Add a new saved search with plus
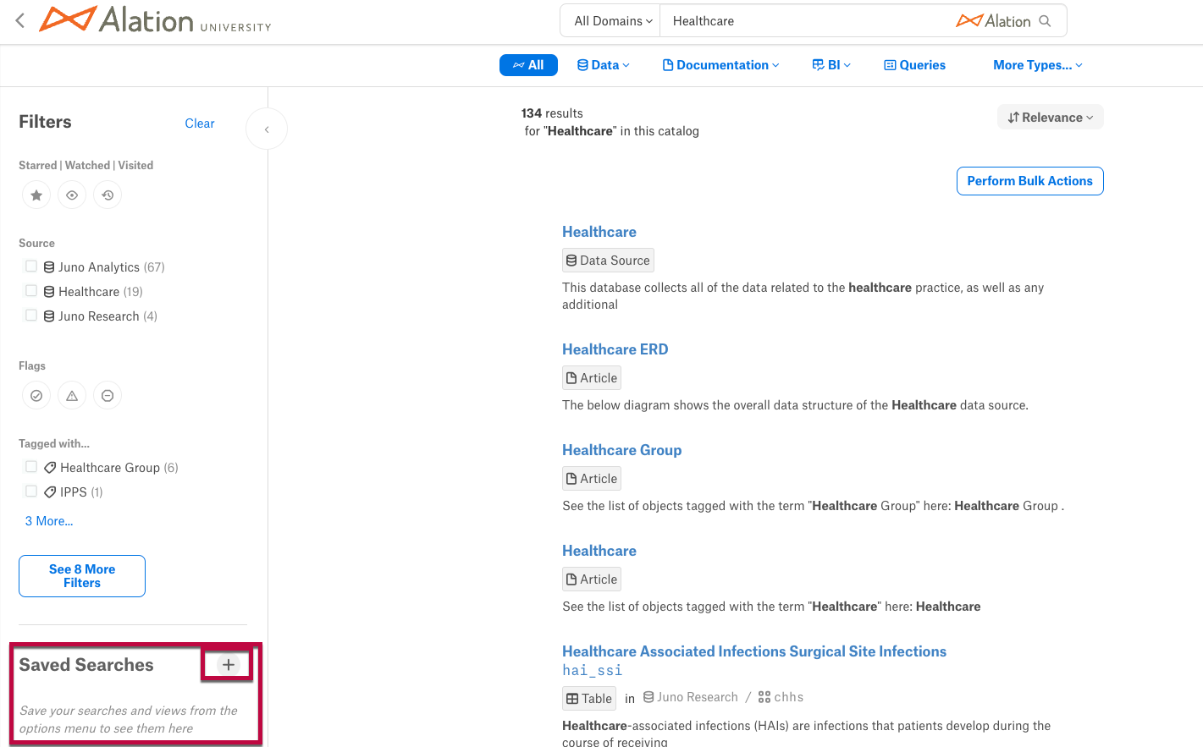The height and width of the screenshot is (747, 1203). coord(228,665)
